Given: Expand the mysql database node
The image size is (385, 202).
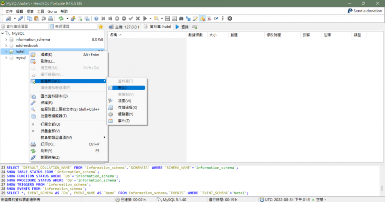Looking at the screenshot, I should (6, 57).
